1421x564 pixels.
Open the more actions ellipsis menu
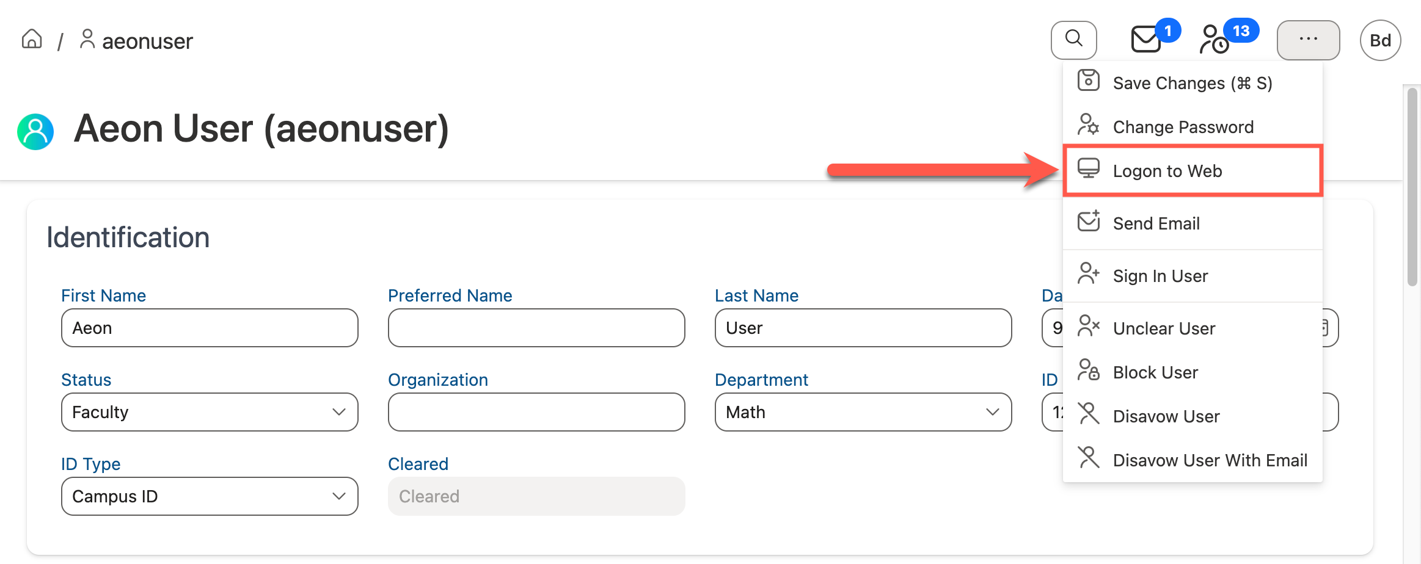(1308, 39)
